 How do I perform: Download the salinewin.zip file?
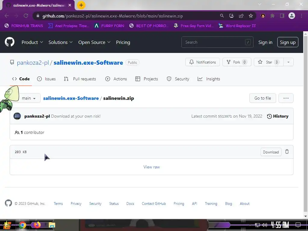[271, 152]
